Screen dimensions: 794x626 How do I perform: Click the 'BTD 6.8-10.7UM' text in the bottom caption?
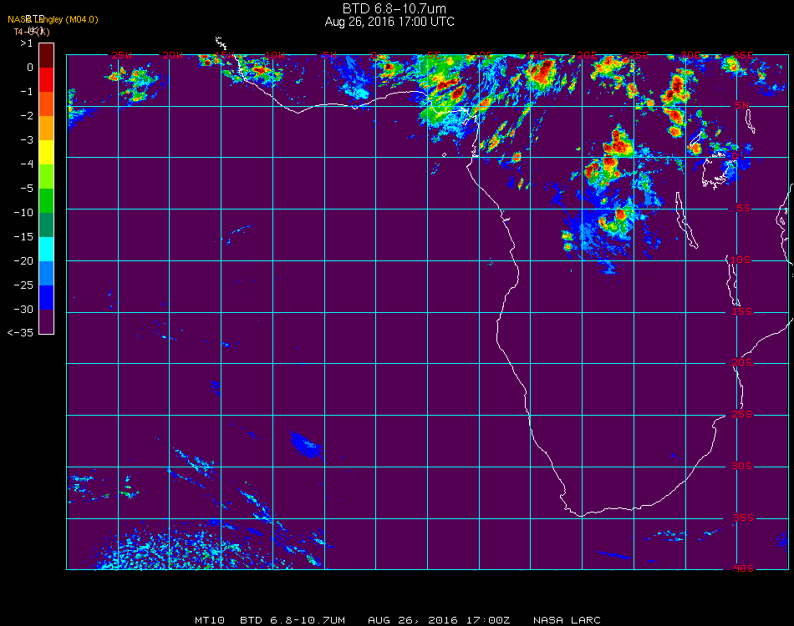[x=293, y=620]
